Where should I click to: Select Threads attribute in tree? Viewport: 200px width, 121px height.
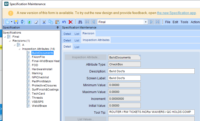click(37, 98)
